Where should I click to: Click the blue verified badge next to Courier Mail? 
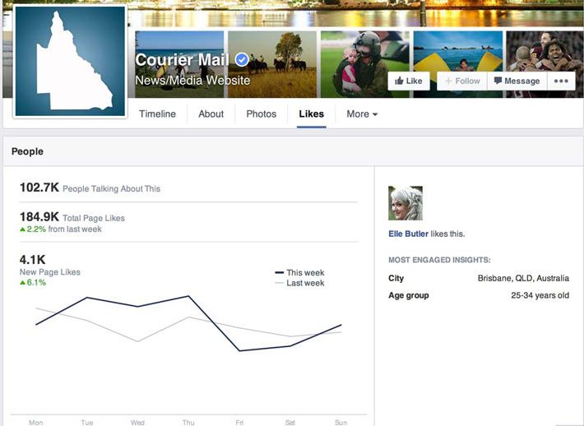pyautogui.click(x=242, y=59)
